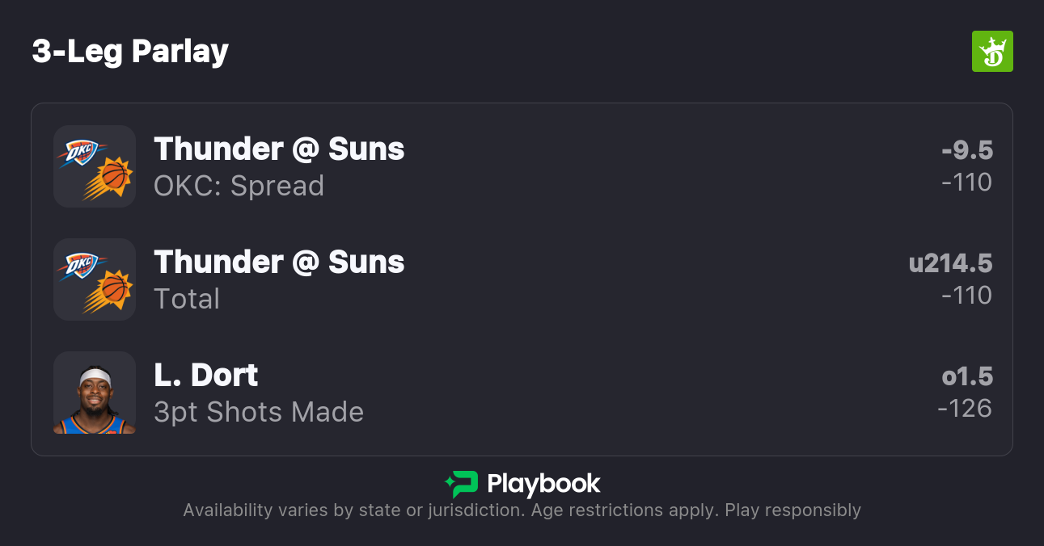
Task: Click the -9.5 spread line value
Action: (966, 150)
